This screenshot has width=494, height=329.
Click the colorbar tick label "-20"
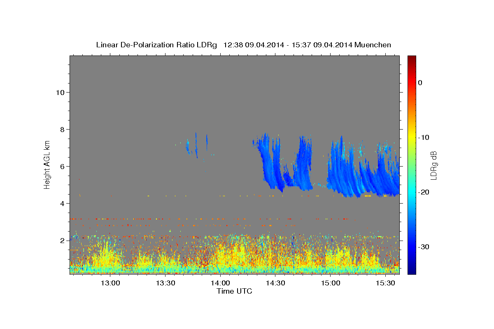coord(424,192)
